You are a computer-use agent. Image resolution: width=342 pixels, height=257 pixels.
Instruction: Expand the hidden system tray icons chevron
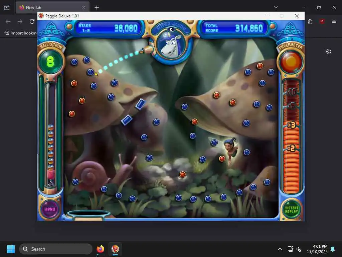(x=280, y=249)
